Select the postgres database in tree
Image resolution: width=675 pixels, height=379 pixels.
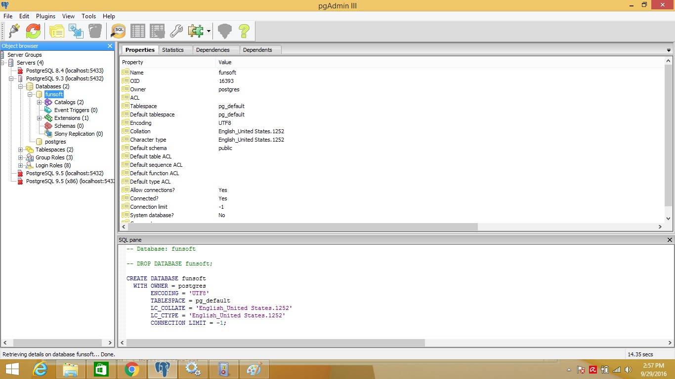point(55,142)
